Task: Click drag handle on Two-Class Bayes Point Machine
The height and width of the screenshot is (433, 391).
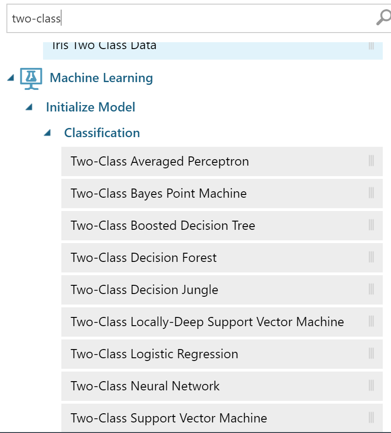Action: tap(371, 193)
